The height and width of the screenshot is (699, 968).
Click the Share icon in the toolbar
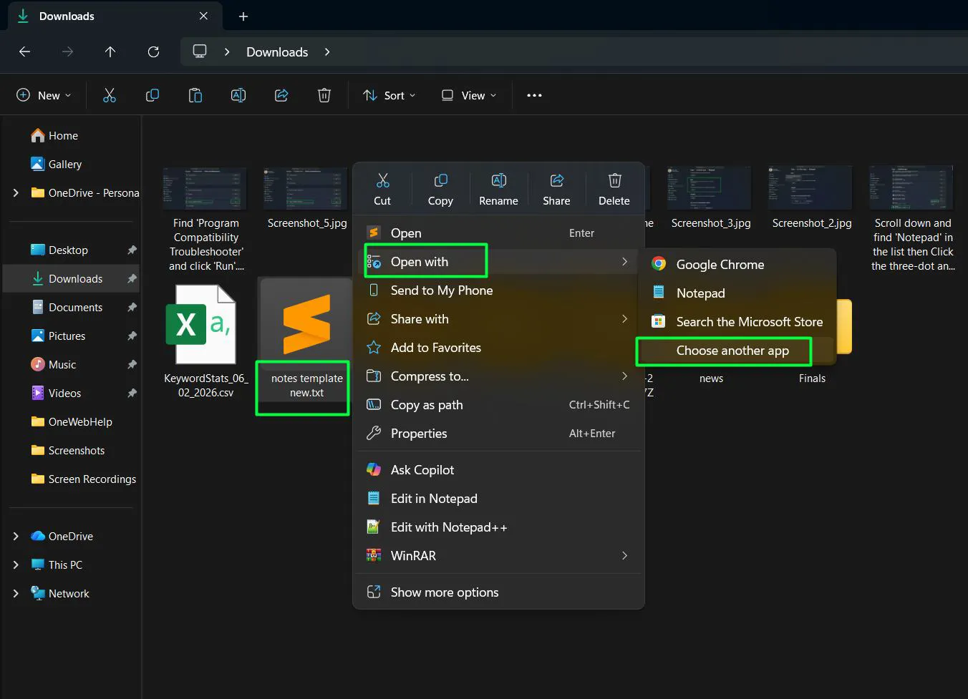point(281,94)
